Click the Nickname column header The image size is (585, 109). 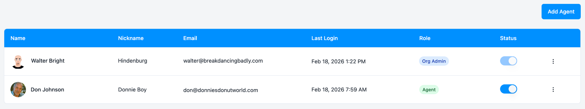pyautogui.click(x=131, y=38)
